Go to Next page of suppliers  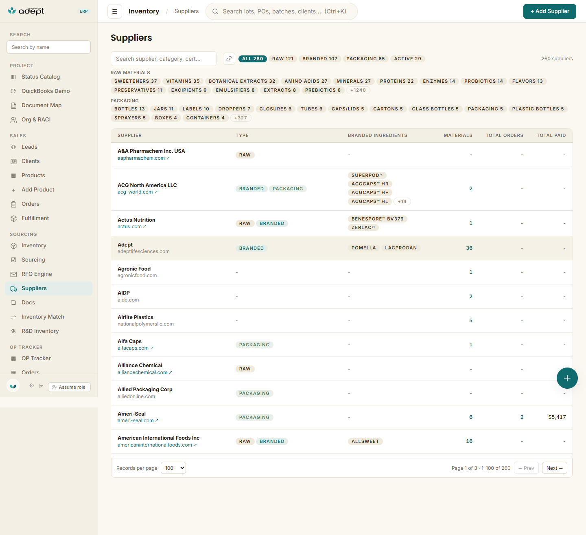click(x=555, y=468)
